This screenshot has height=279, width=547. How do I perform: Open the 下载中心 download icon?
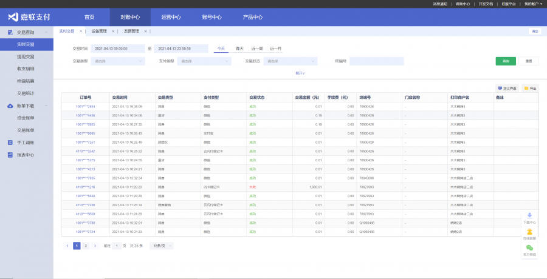(x=529, y=215)
